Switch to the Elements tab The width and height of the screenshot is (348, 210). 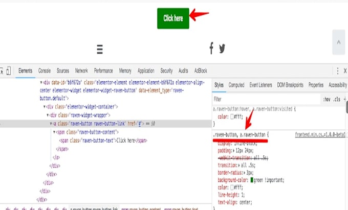point(25,71)
